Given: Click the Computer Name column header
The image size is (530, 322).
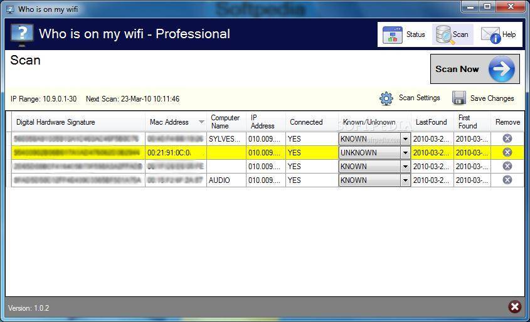Looking at the screenshot, I should click(x=225, y=122).
